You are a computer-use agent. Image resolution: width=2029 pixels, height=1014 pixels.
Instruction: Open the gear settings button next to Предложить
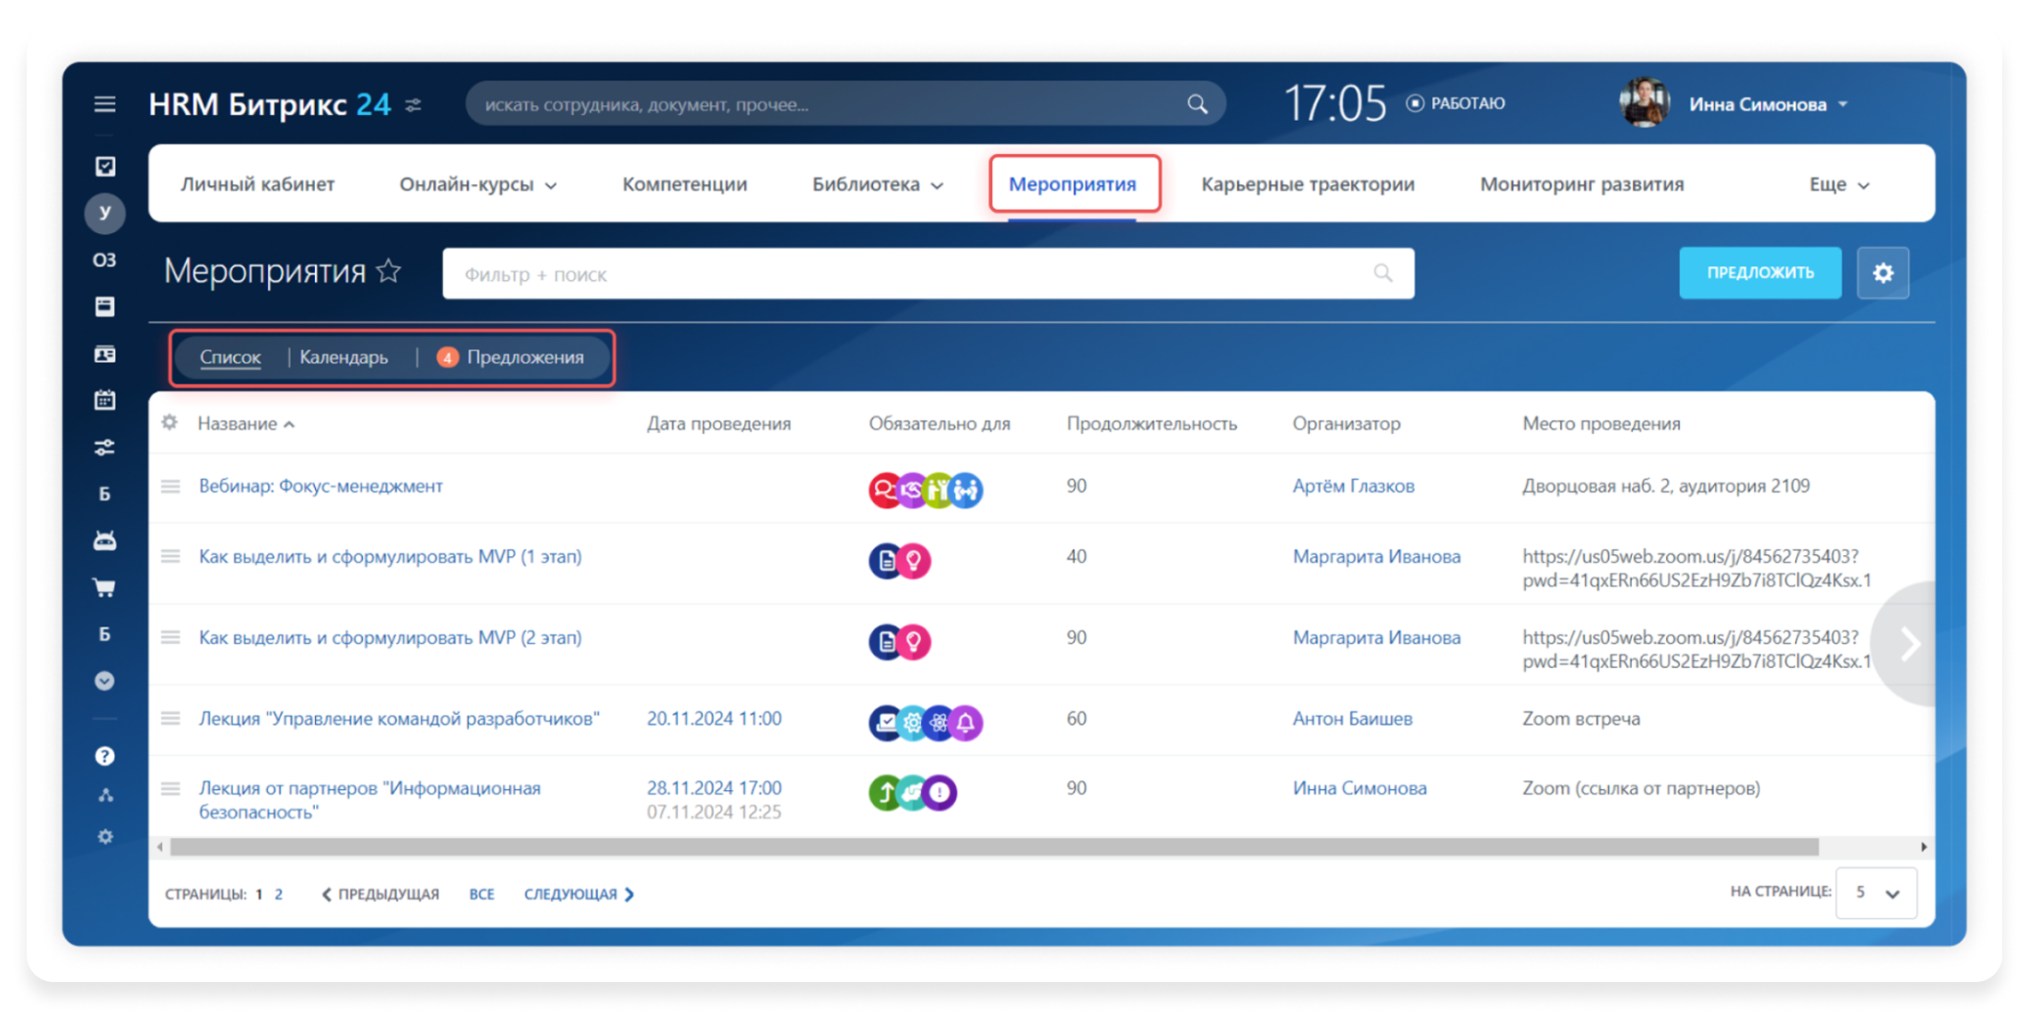[x=1882, y=273]
